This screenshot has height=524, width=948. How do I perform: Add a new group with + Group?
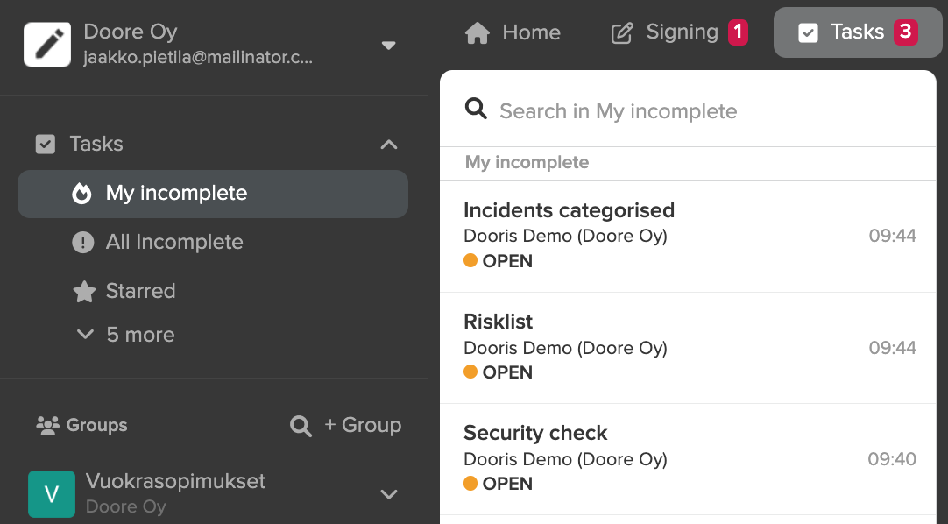(x=363, y=425)
